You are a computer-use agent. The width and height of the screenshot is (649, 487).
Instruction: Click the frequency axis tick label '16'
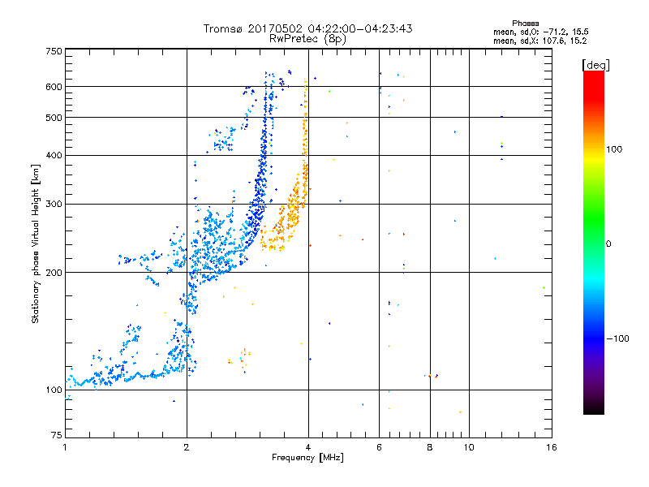pos(552,447)
